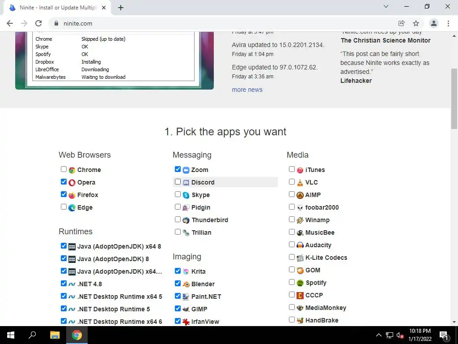This screenshot has height=344, width=458.
Task: Open Chrome profile menu
Action: click(x=434, y=23)
